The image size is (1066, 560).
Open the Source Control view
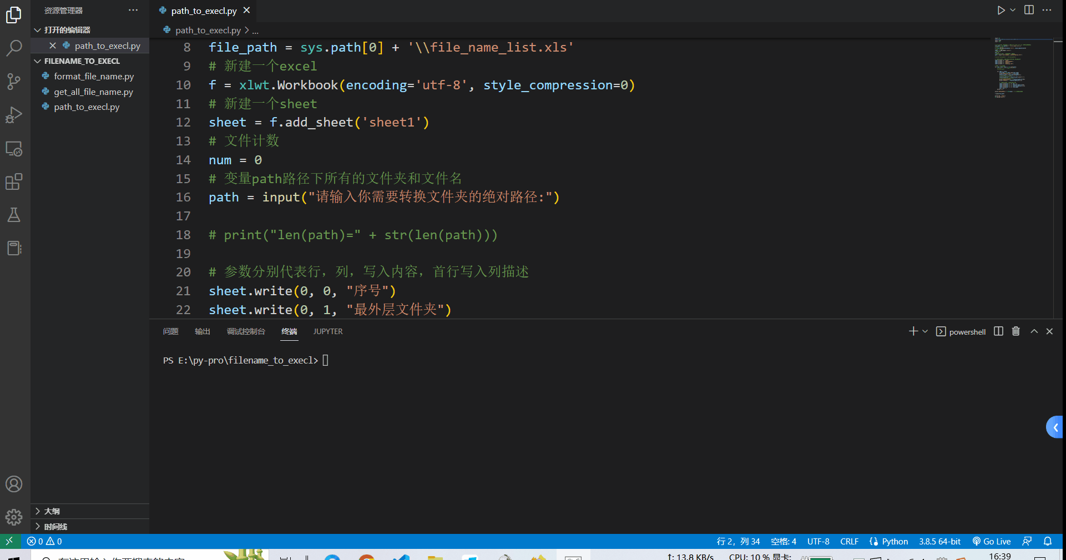click(x=14, y=82)
